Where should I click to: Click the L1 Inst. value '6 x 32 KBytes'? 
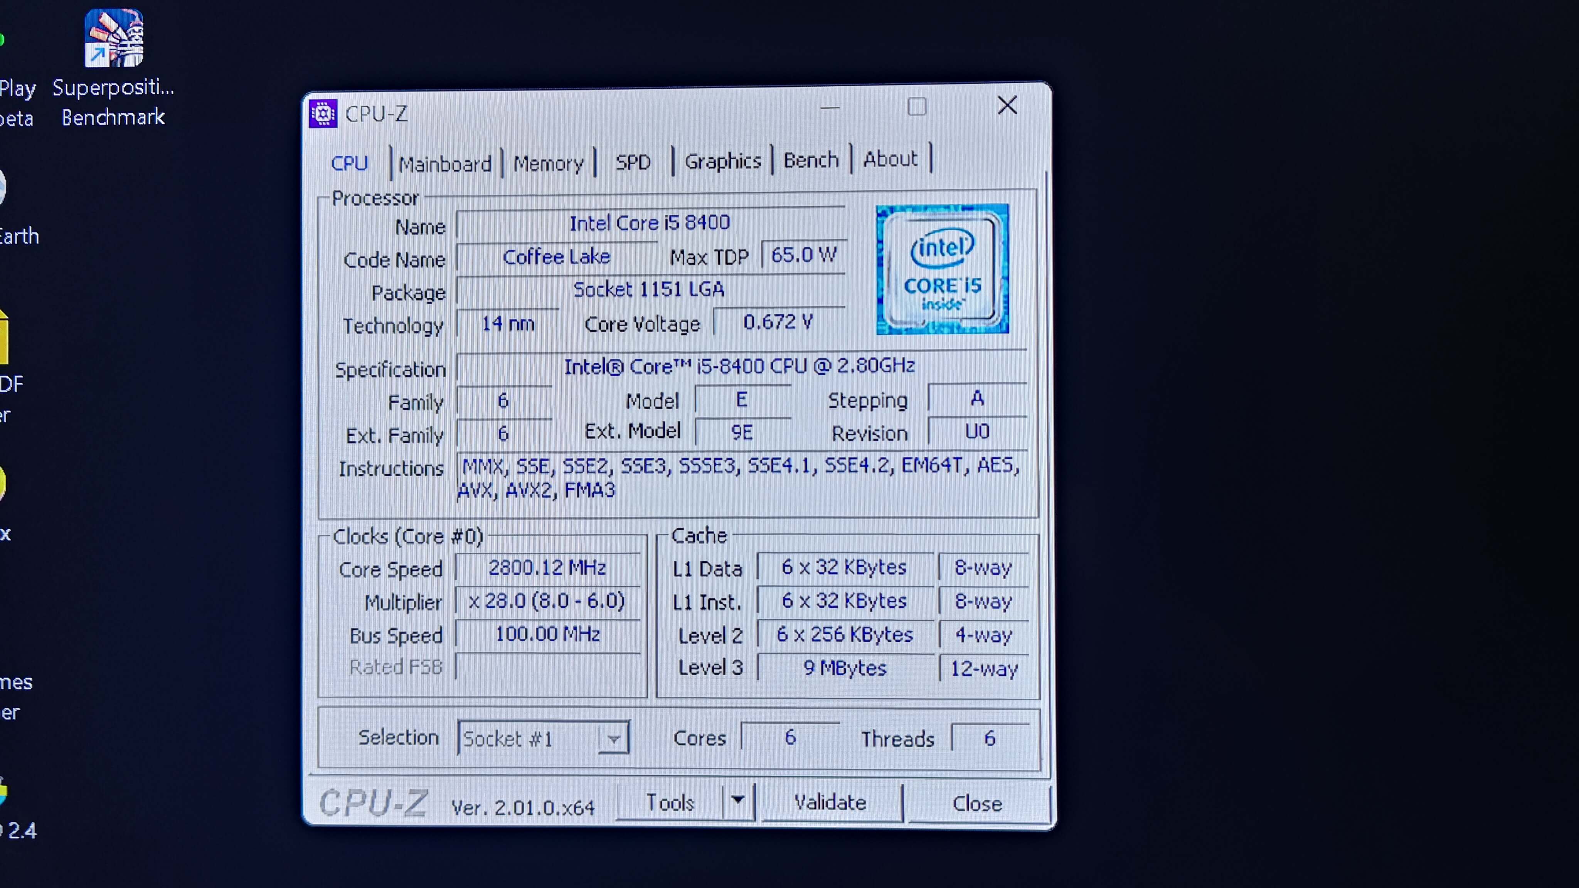(844, 600)
